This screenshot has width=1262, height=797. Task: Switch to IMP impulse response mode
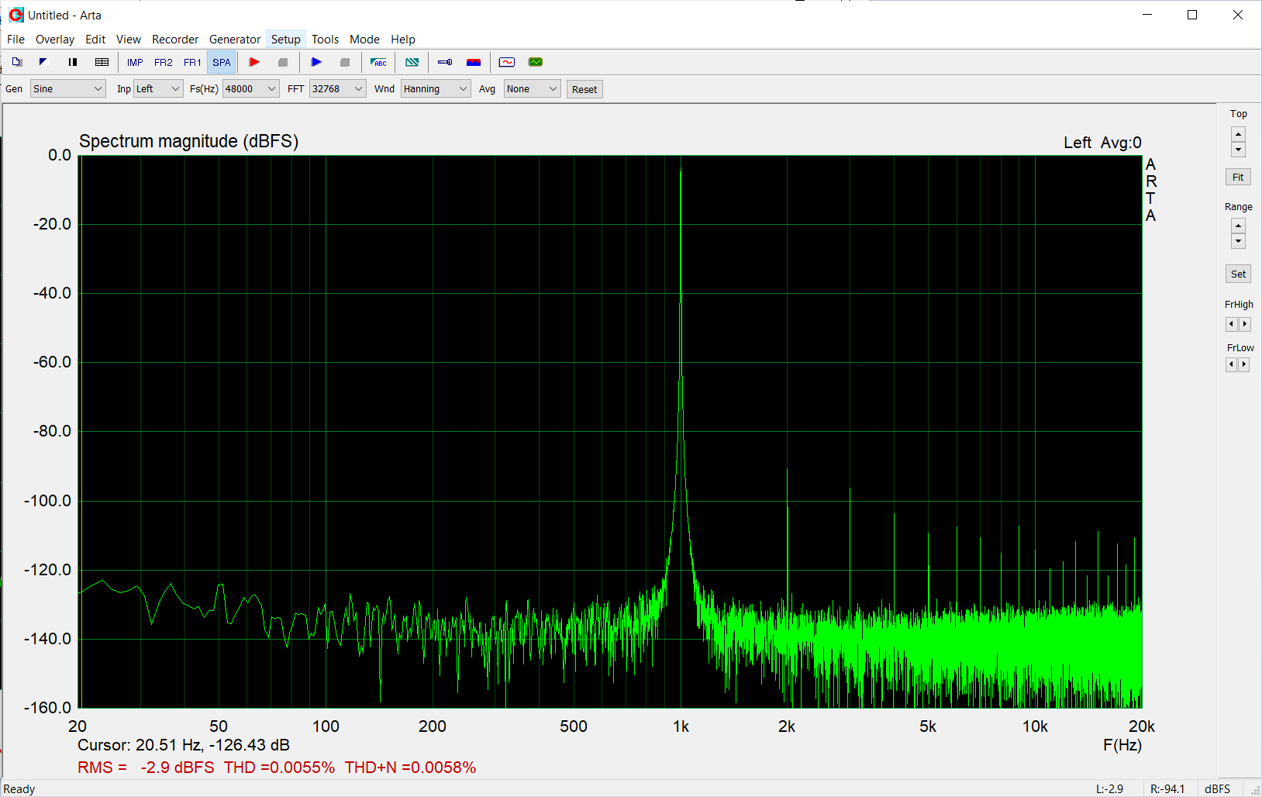click(x=135, y=62)
